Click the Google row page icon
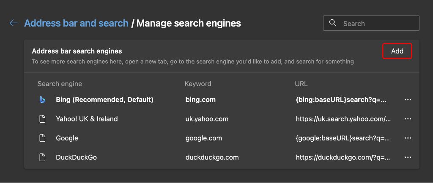The height and width of the screenshot is (183, 433). coord(42,138)
